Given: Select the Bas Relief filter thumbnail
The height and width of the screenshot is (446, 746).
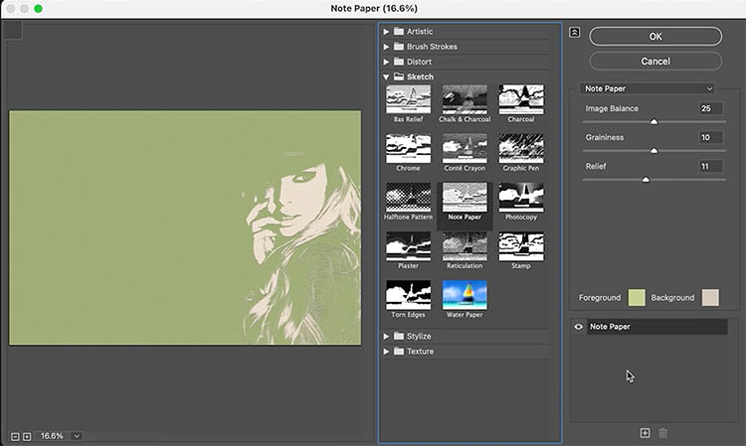Looking at the screenshot, I should (408, 99).
